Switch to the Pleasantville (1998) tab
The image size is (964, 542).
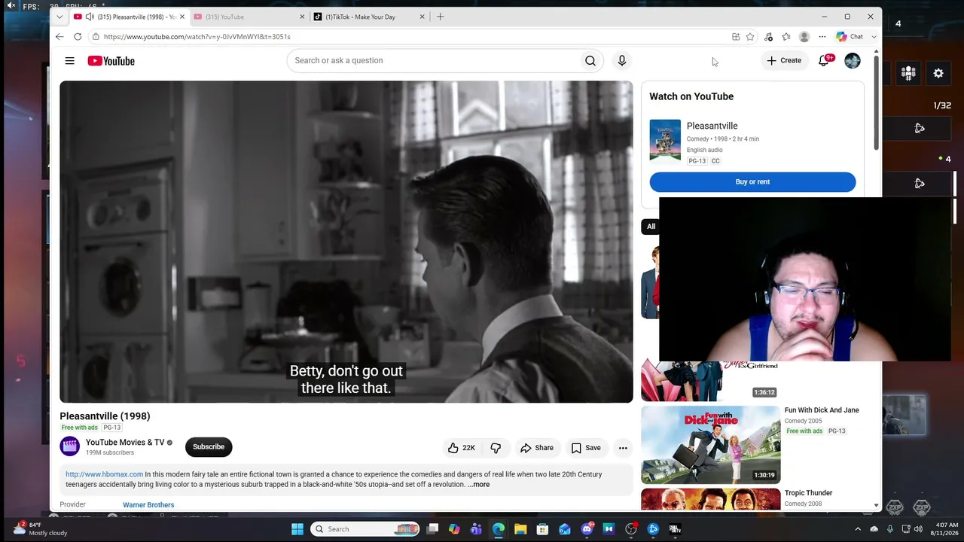(x=130, y=17)
